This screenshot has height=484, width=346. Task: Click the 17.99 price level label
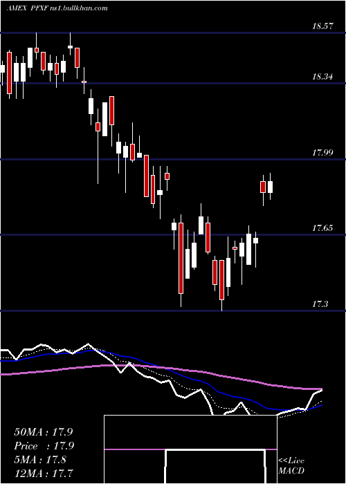point(322,153)
